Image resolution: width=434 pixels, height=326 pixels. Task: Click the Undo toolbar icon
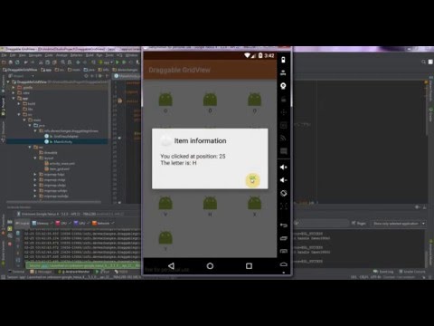click(26, 62)
